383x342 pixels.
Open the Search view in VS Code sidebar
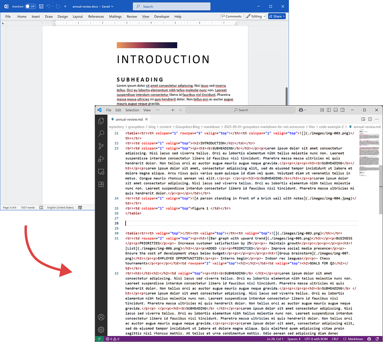click(101, 133)
